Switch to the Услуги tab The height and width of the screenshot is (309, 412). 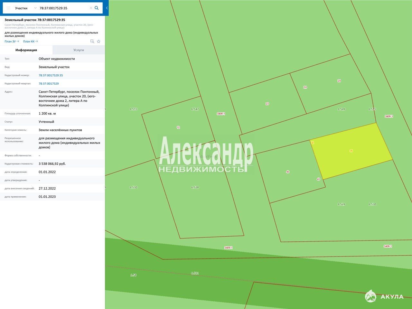click(79, 50)
